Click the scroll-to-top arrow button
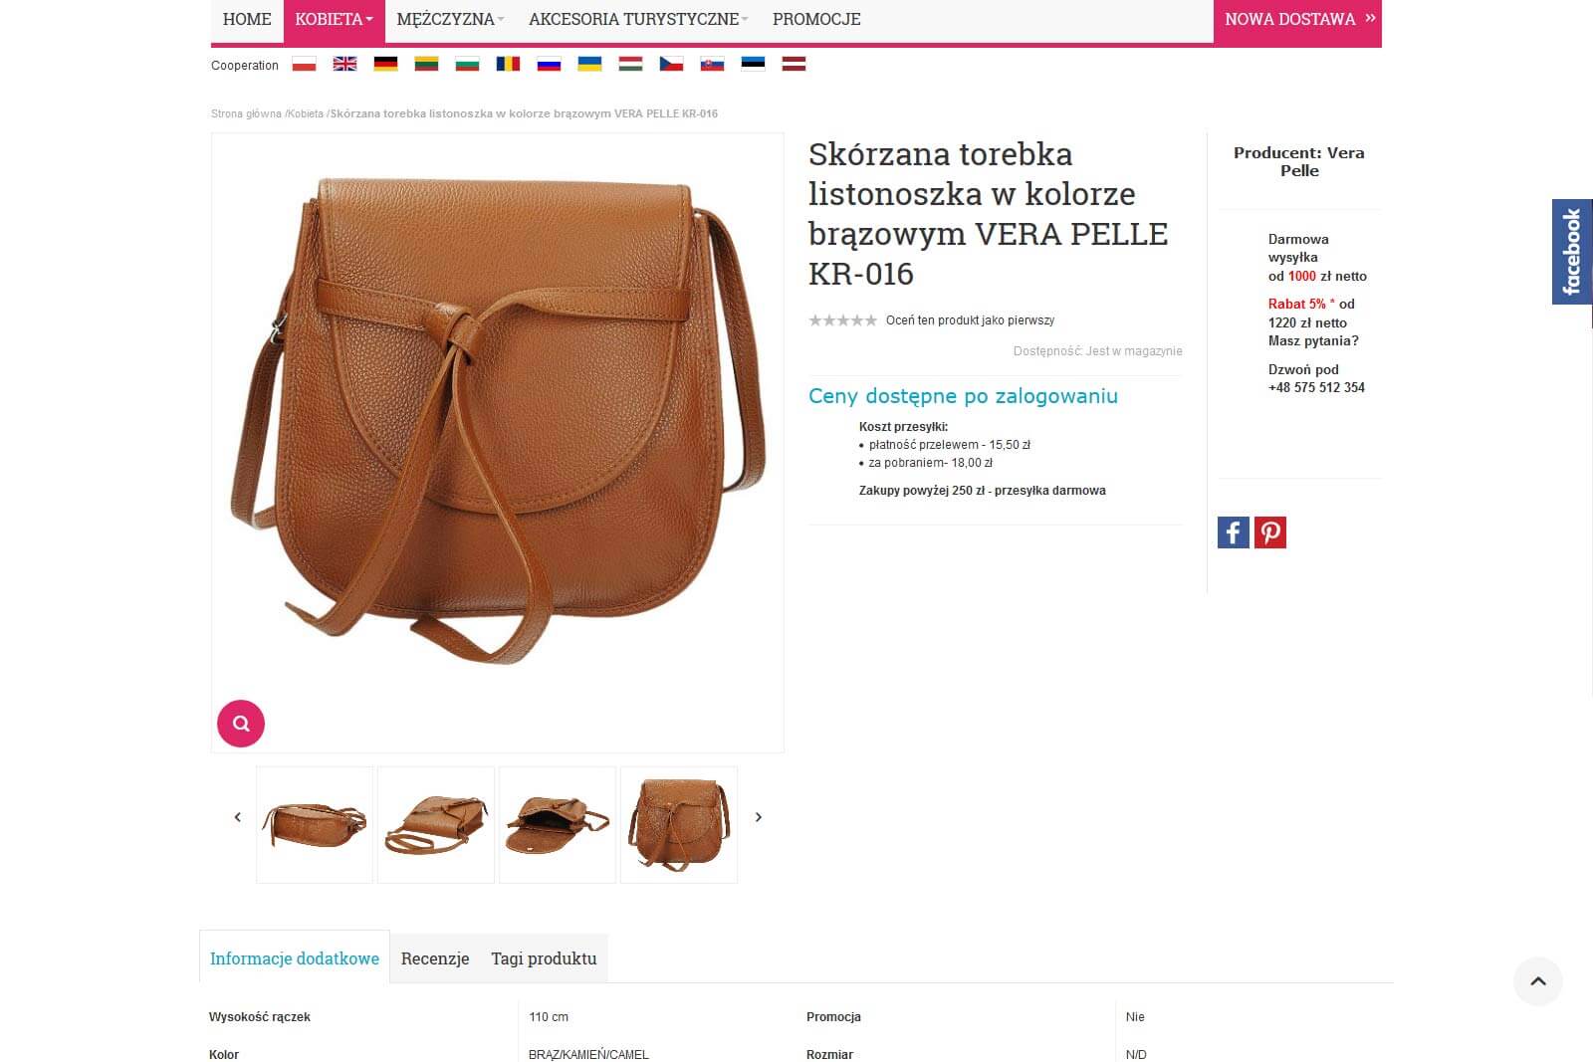The height and width of the screenshot is (1062, 1593). [x=1538, y=981]
